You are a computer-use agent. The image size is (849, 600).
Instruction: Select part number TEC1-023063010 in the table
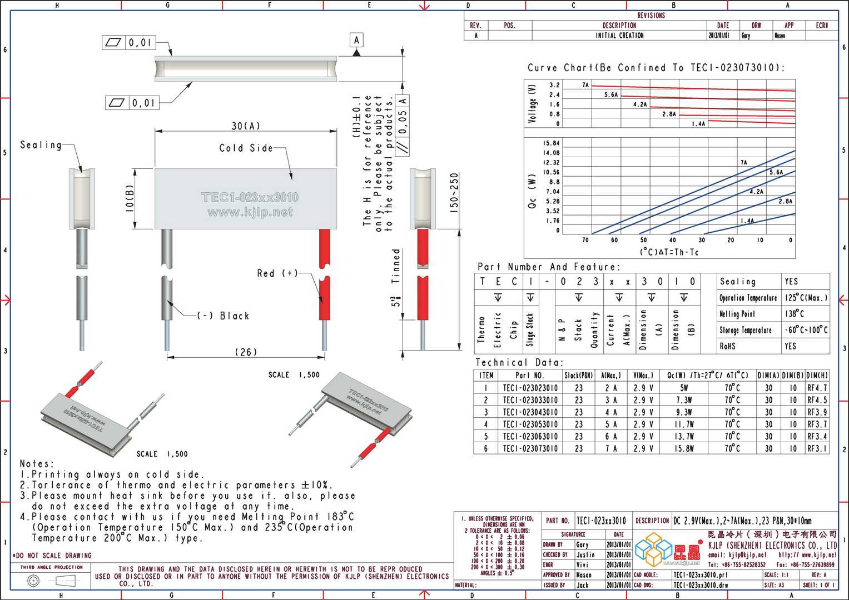530,437
